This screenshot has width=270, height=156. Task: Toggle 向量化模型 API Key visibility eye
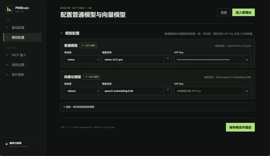(247, 91)
